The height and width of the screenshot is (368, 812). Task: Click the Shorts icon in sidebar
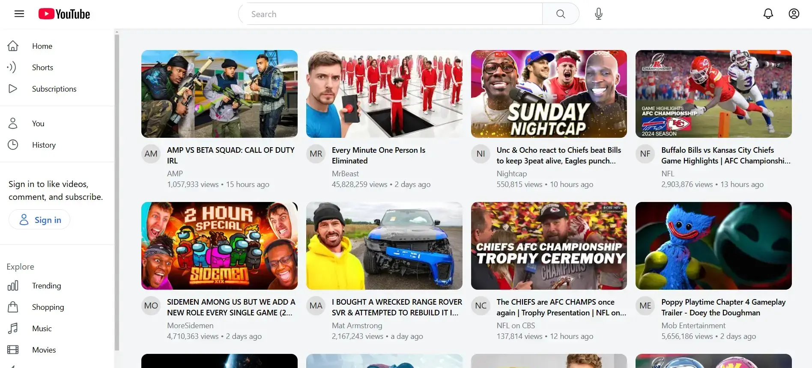(12, 67)
